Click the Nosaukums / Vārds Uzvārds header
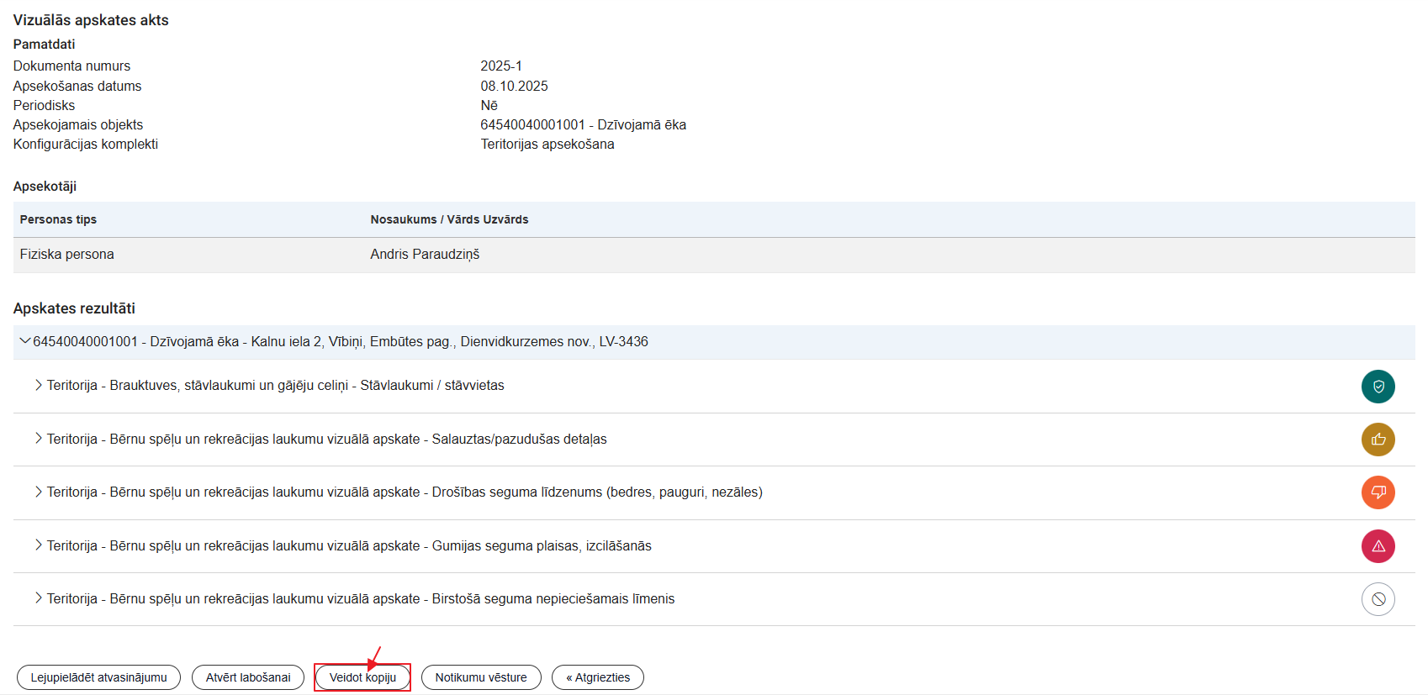 click(449, 219)
